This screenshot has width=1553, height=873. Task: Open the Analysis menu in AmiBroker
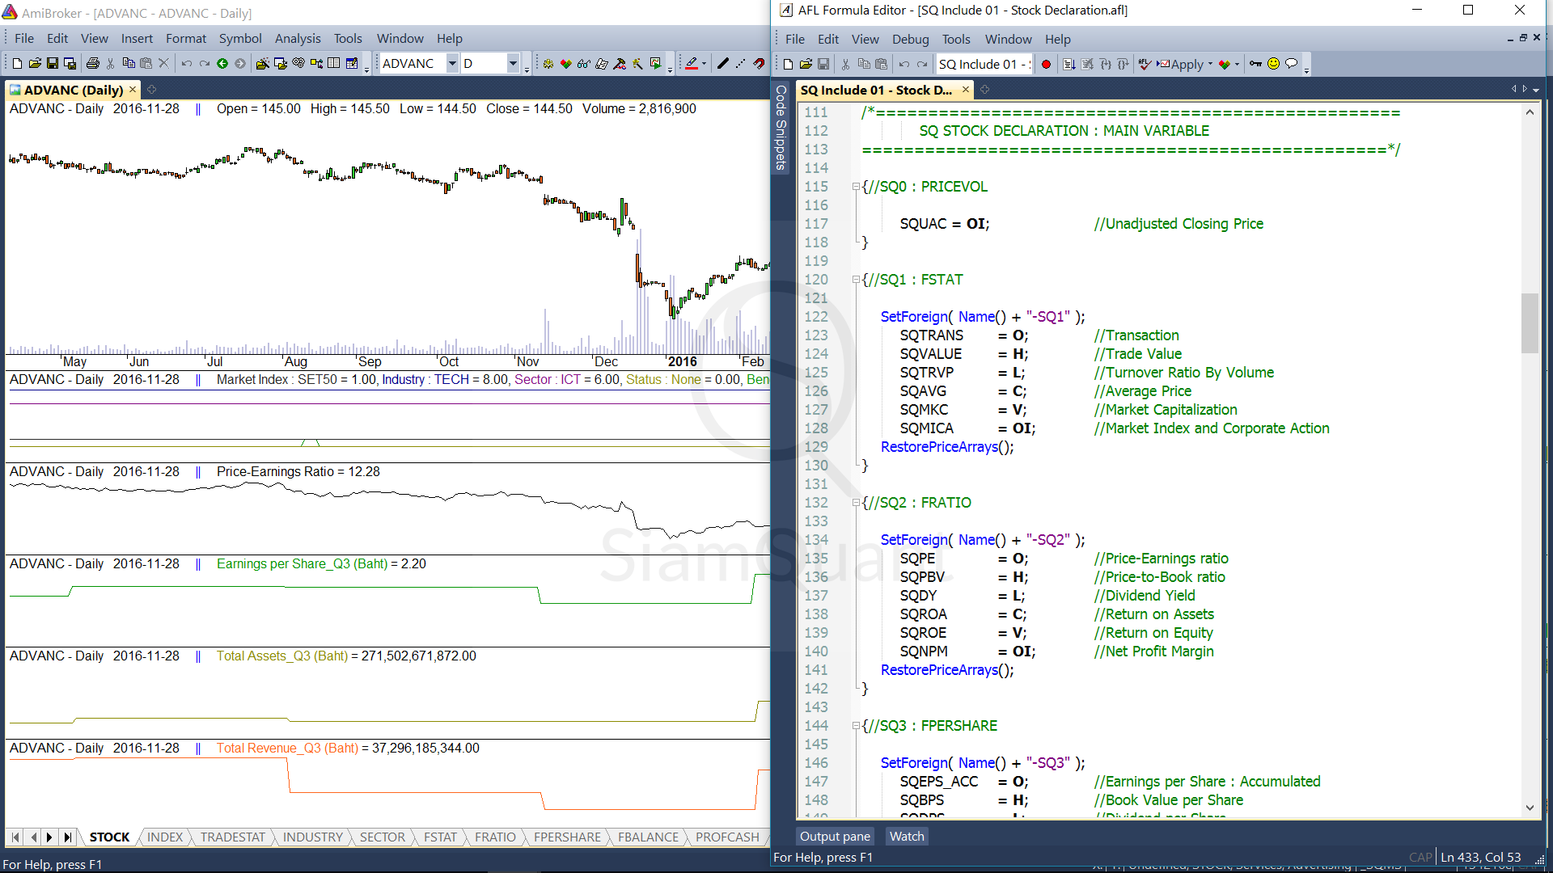pyautogui.click(x=297, y=38)
